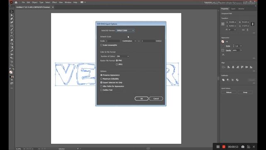Select the Direct Selection tool
The width and height of the screenshot is (266, 150).
pos(12,15)
